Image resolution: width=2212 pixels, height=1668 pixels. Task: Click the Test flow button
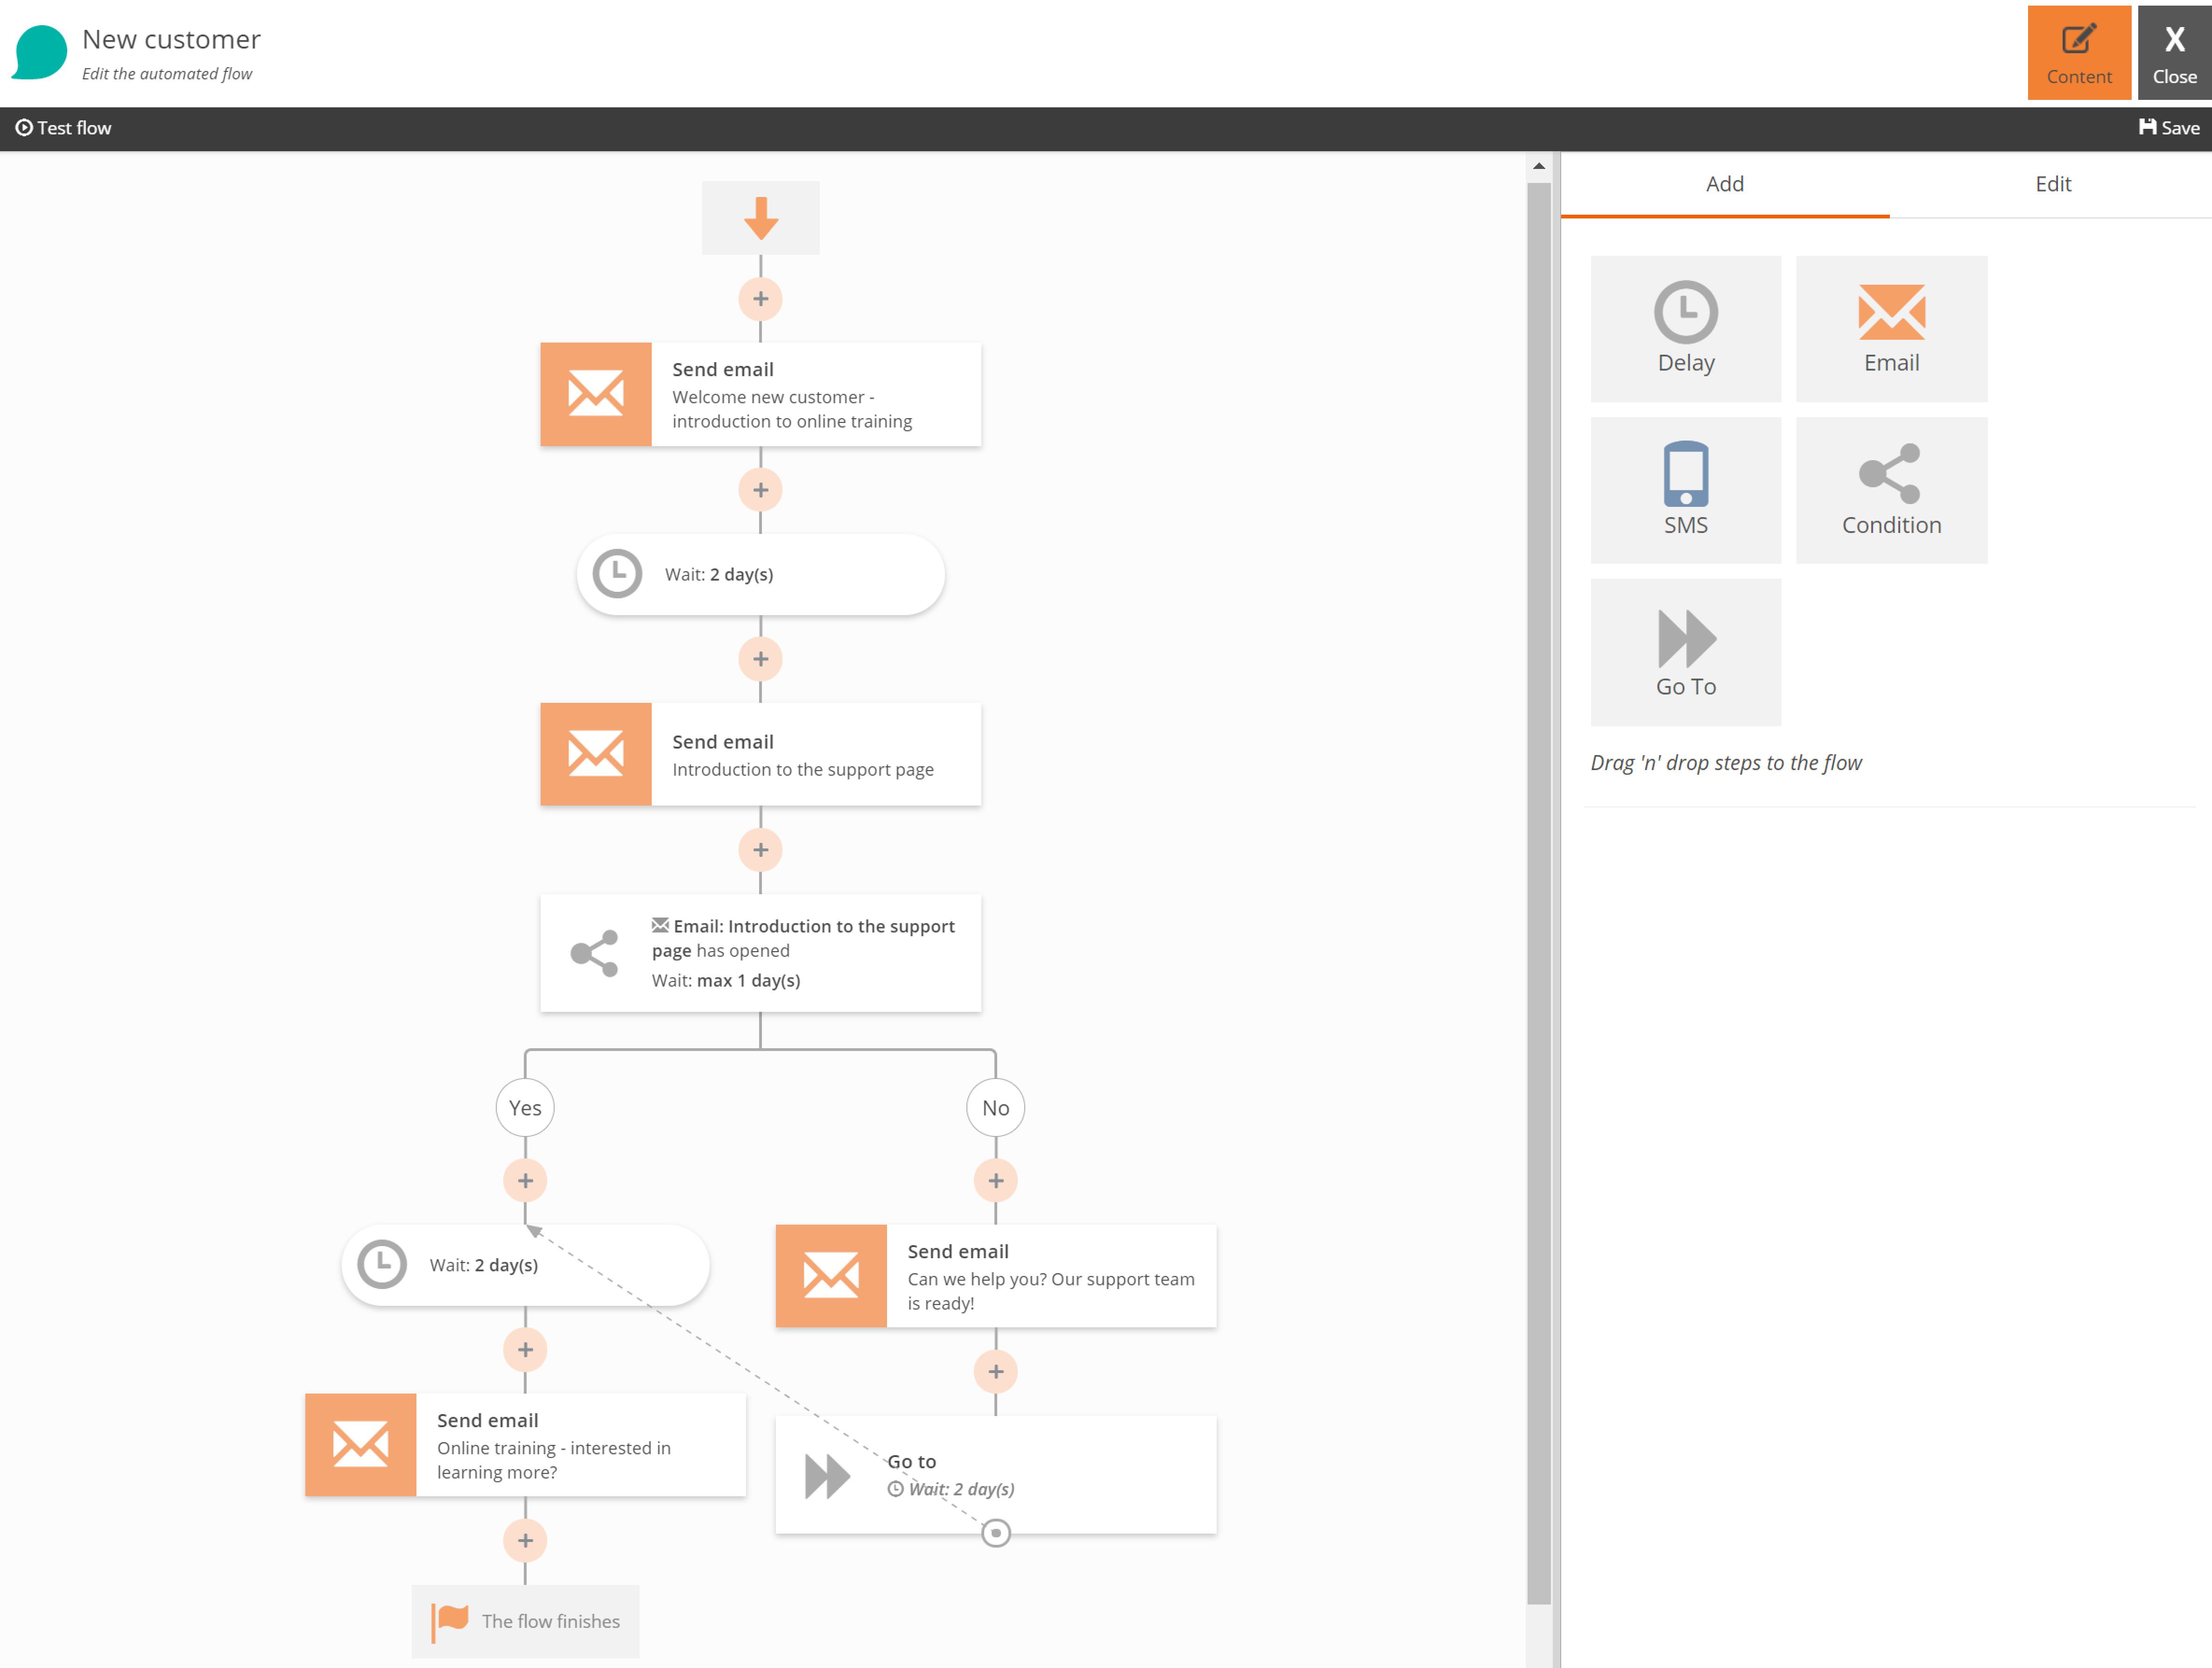click(x=63, y=128)
